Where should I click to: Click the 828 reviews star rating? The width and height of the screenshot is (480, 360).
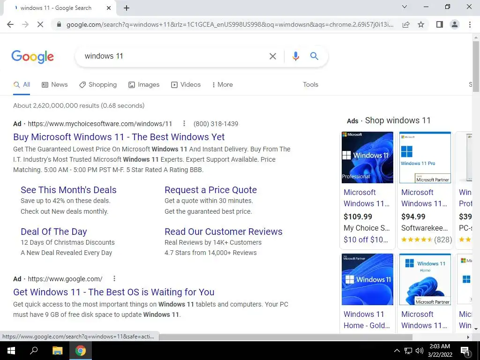[x=427, y=240]
